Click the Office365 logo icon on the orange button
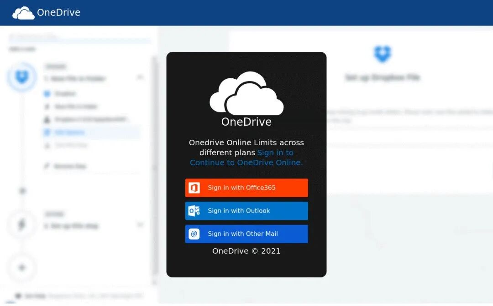The width and height of the screenshot is (493, 306). [194, 188]
